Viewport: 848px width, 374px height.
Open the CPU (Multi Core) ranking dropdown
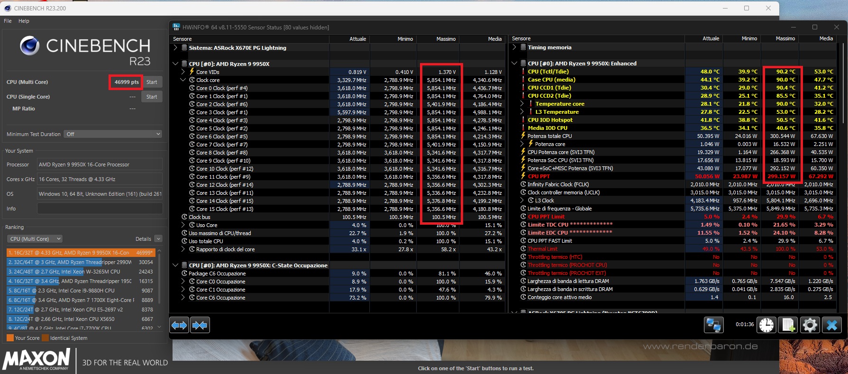pyautogui.click(x=35, y=239)
